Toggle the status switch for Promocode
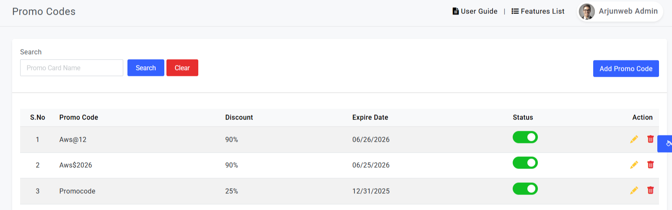Viewport: 672px width, 210px height. click(525, 189)
